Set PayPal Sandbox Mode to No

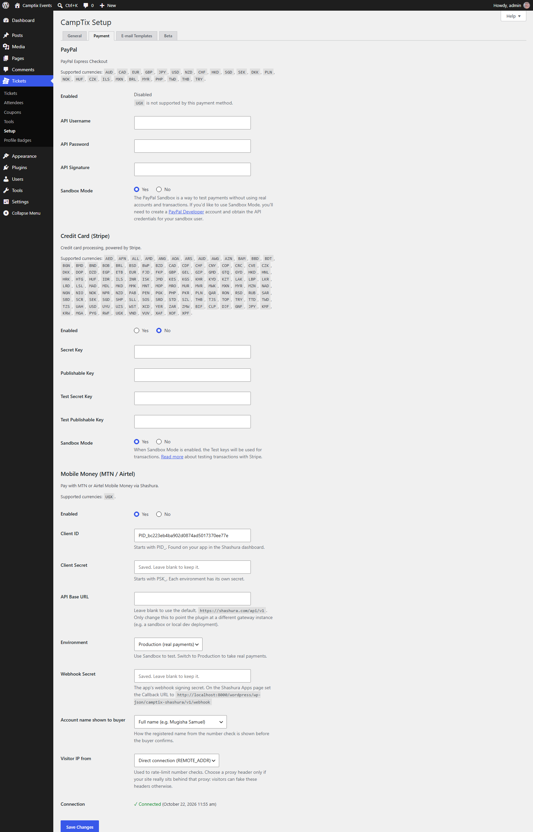[x=159, y=189]
